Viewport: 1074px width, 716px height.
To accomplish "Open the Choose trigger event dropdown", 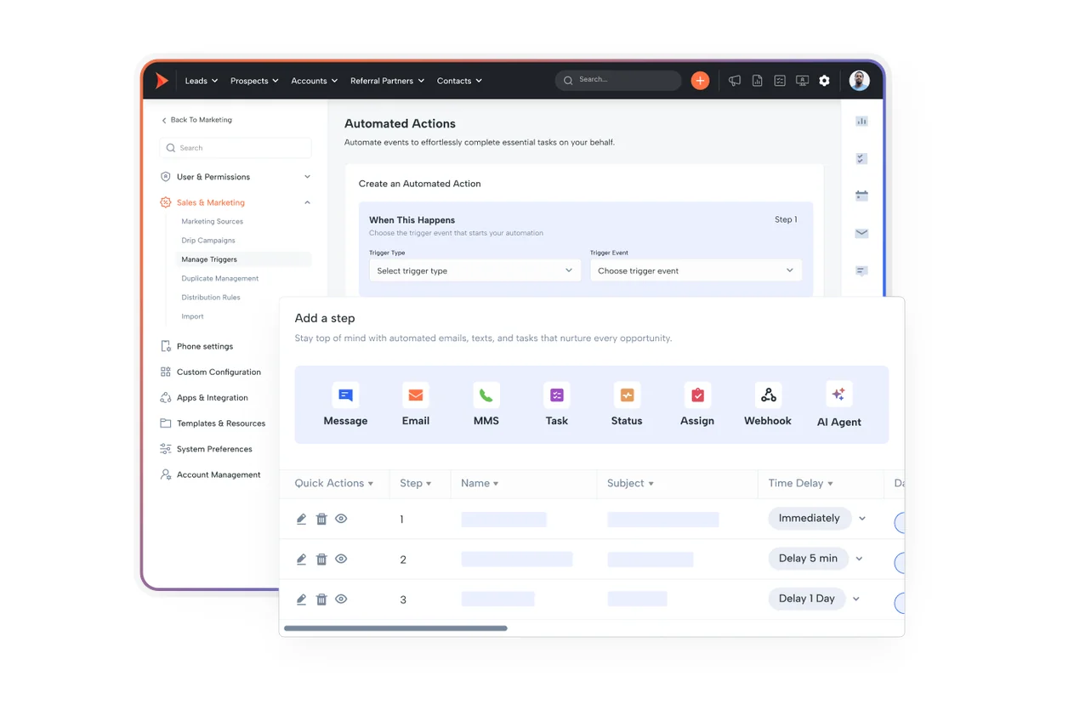I will click(696, 270).
